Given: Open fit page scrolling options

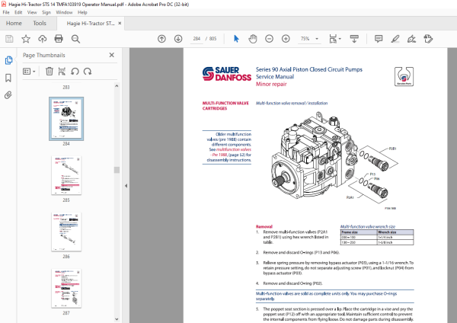Looking at the screenshot, I should [335, 39].
